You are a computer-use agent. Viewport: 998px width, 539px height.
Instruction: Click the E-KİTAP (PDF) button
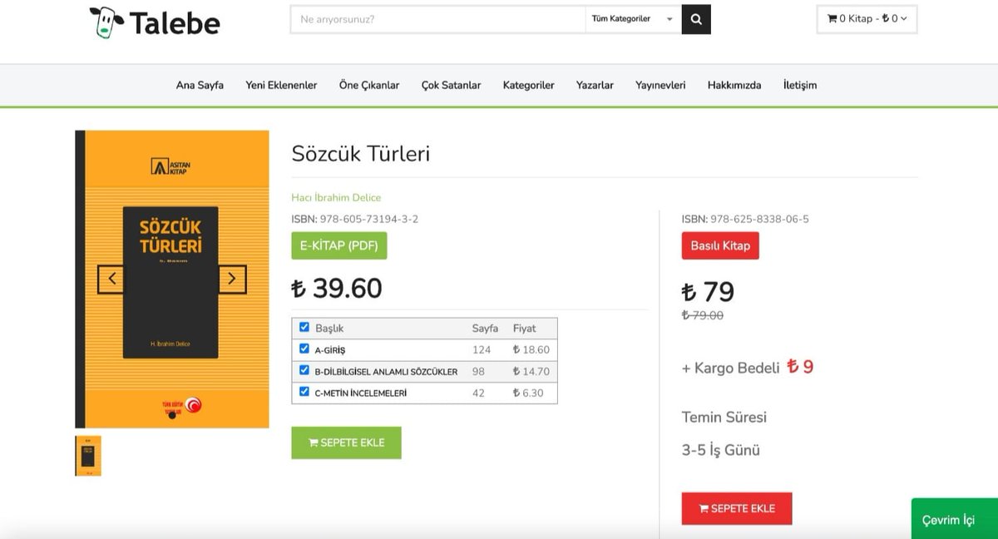pos(338,245)
